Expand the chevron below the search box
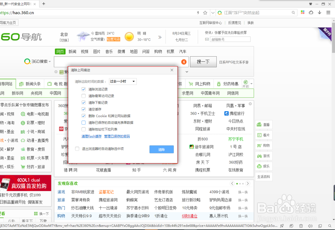335x230 pixels. pyautogui.click(x=187, y=72)
